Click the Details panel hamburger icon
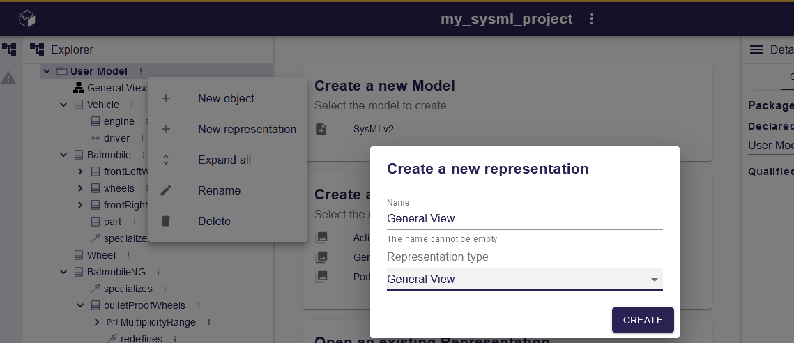Viewport: 794px width, 343px height. [x=756, y=49]
